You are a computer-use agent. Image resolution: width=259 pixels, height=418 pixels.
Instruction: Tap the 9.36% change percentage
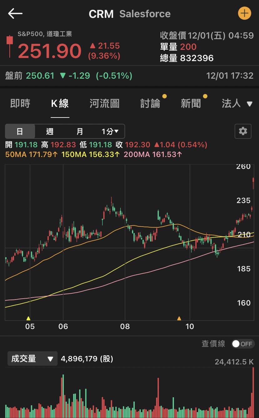pos(104,56)
